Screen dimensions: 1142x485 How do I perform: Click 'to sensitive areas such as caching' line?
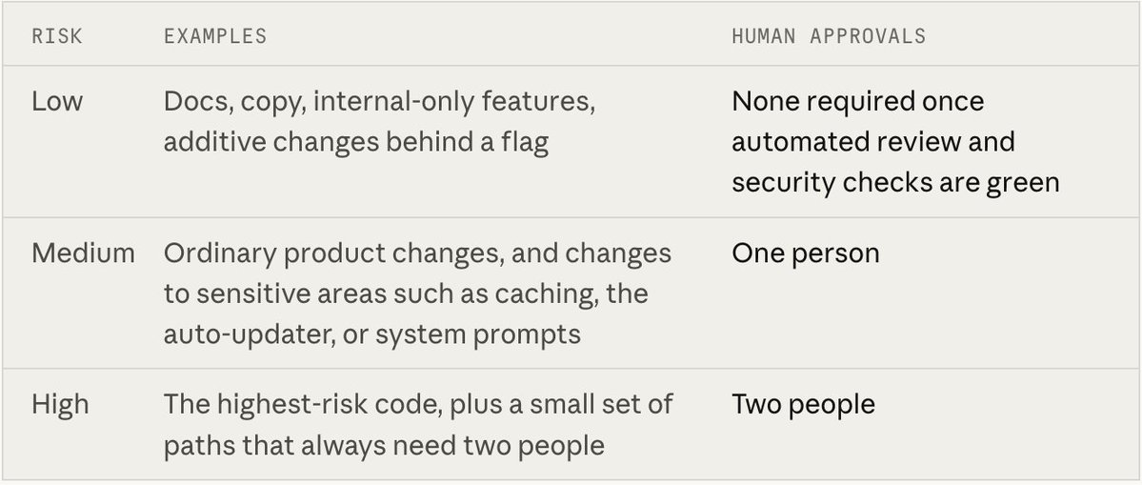coord(405,293)
